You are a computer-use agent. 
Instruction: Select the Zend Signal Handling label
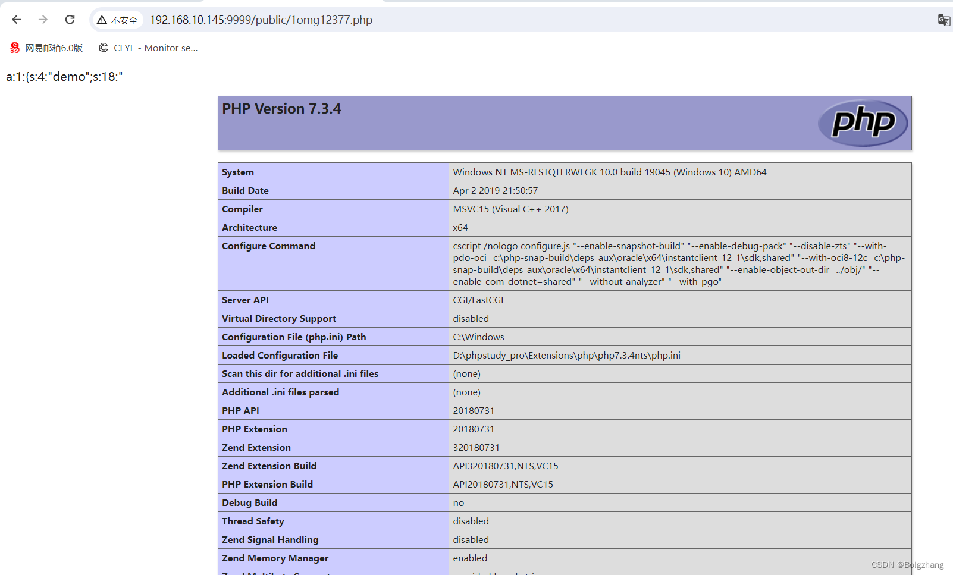click(x=270, y=540)
